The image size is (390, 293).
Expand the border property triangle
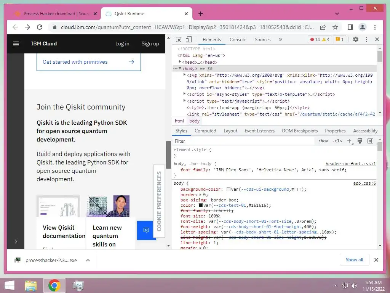pos(200,195)
